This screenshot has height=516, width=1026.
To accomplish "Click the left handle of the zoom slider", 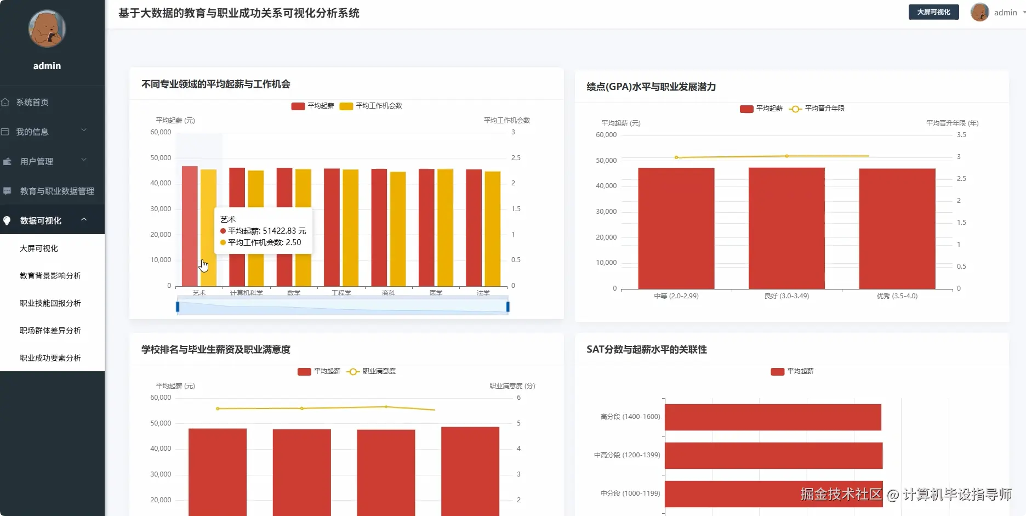I will pos(178,307).
